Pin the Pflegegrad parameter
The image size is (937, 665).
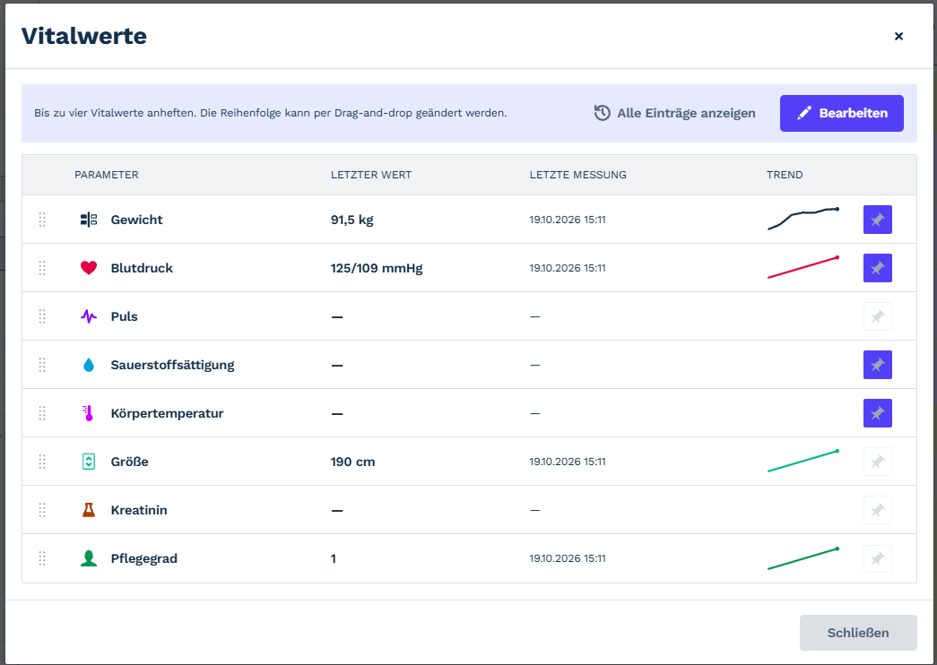(877, 558)
